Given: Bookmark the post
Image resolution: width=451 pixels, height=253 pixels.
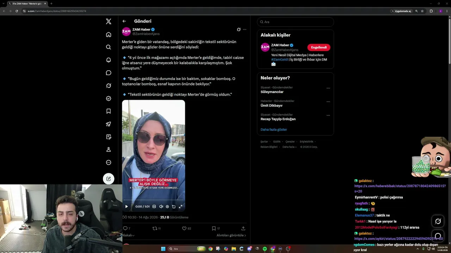Looking at the screenshot, I should point(214,228).
